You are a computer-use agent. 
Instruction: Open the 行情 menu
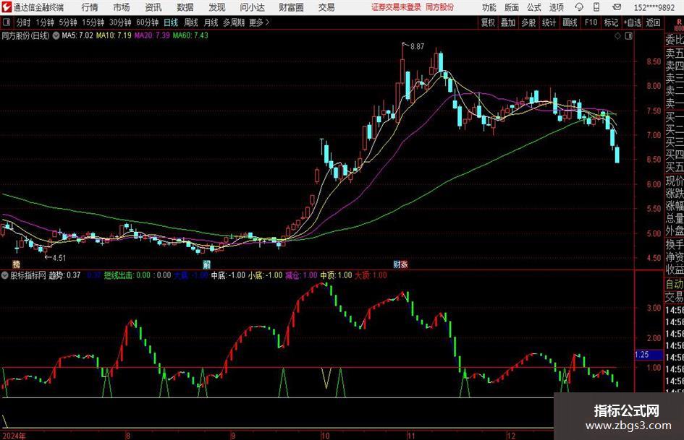pyautogui.click(x=90, y=7)
